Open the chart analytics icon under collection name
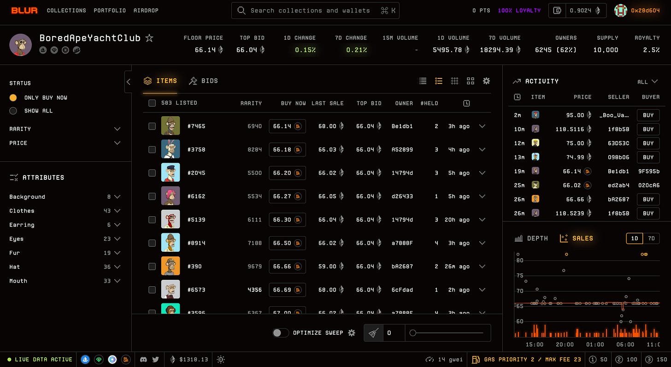The image size is (671, 367). tap(77, 50)
